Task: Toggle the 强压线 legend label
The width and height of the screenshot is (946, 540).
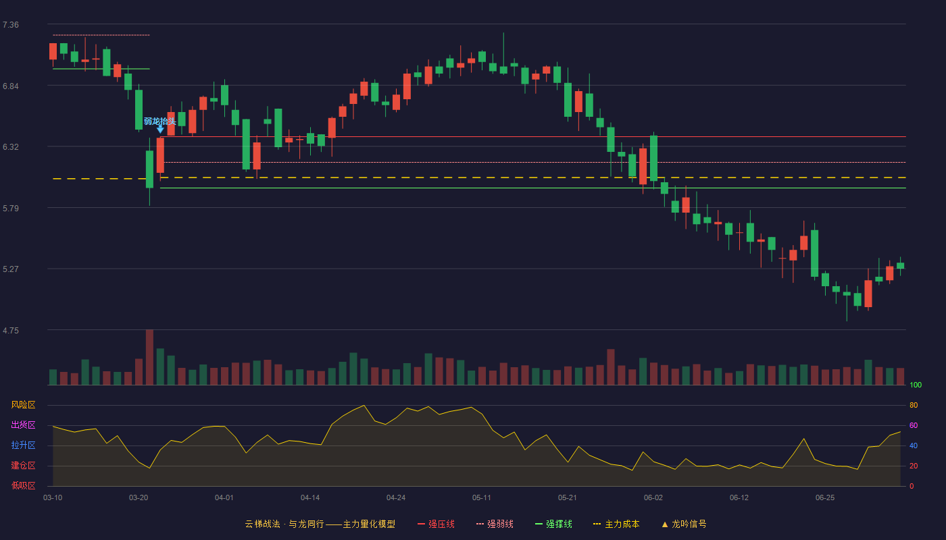Action: pyautogui.click(x=441, y=524)
